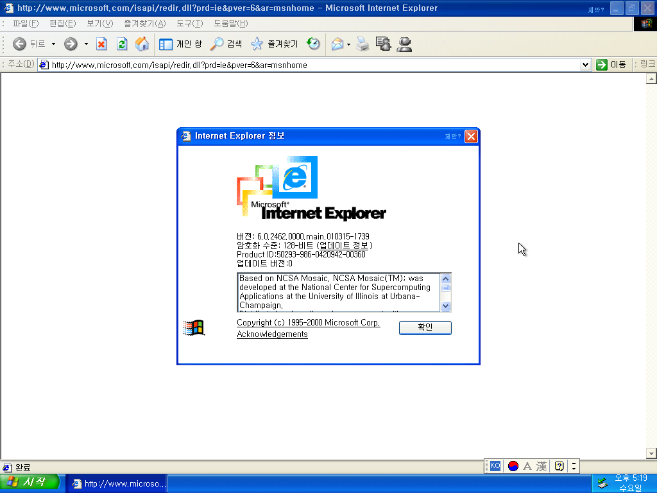Click the page scrollbar up arrow
657x493 pixels.
[651, 79]
